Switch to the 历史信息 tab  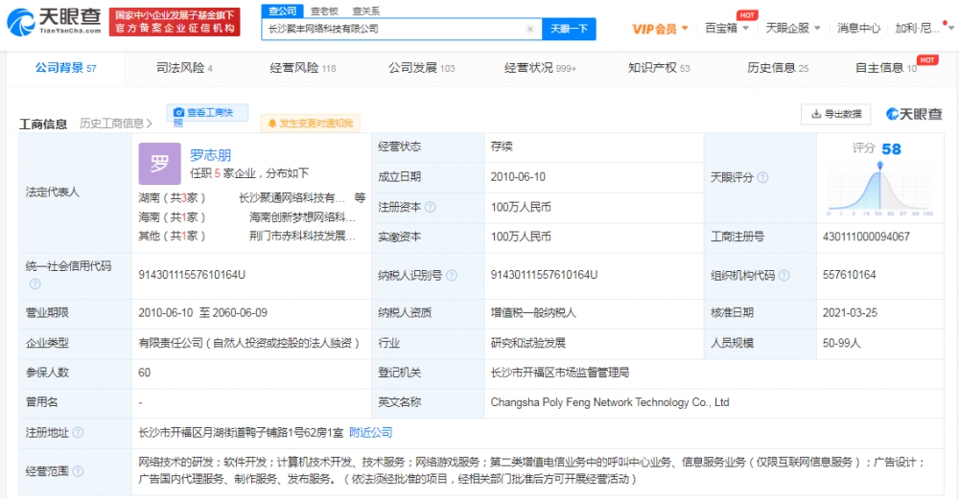[x=778, y=68]
